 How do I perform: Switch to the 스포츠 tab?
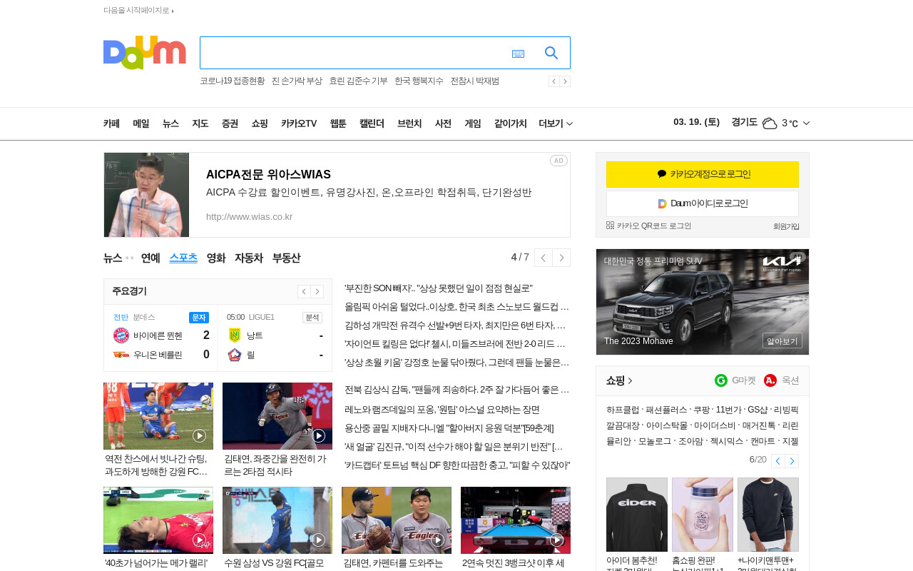click(183, 258)
